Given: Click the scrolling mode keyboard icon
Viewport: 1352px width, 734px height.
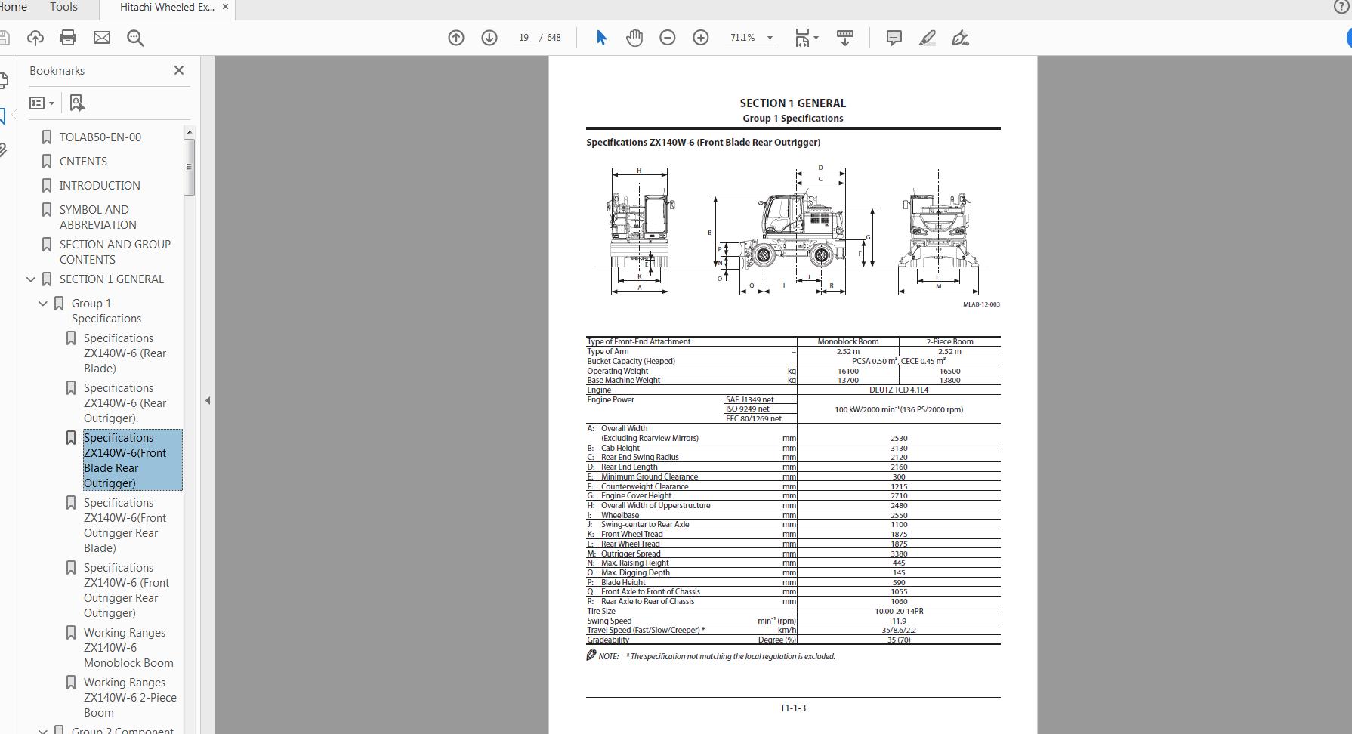Looking at the screenshot, I should 845,38.
